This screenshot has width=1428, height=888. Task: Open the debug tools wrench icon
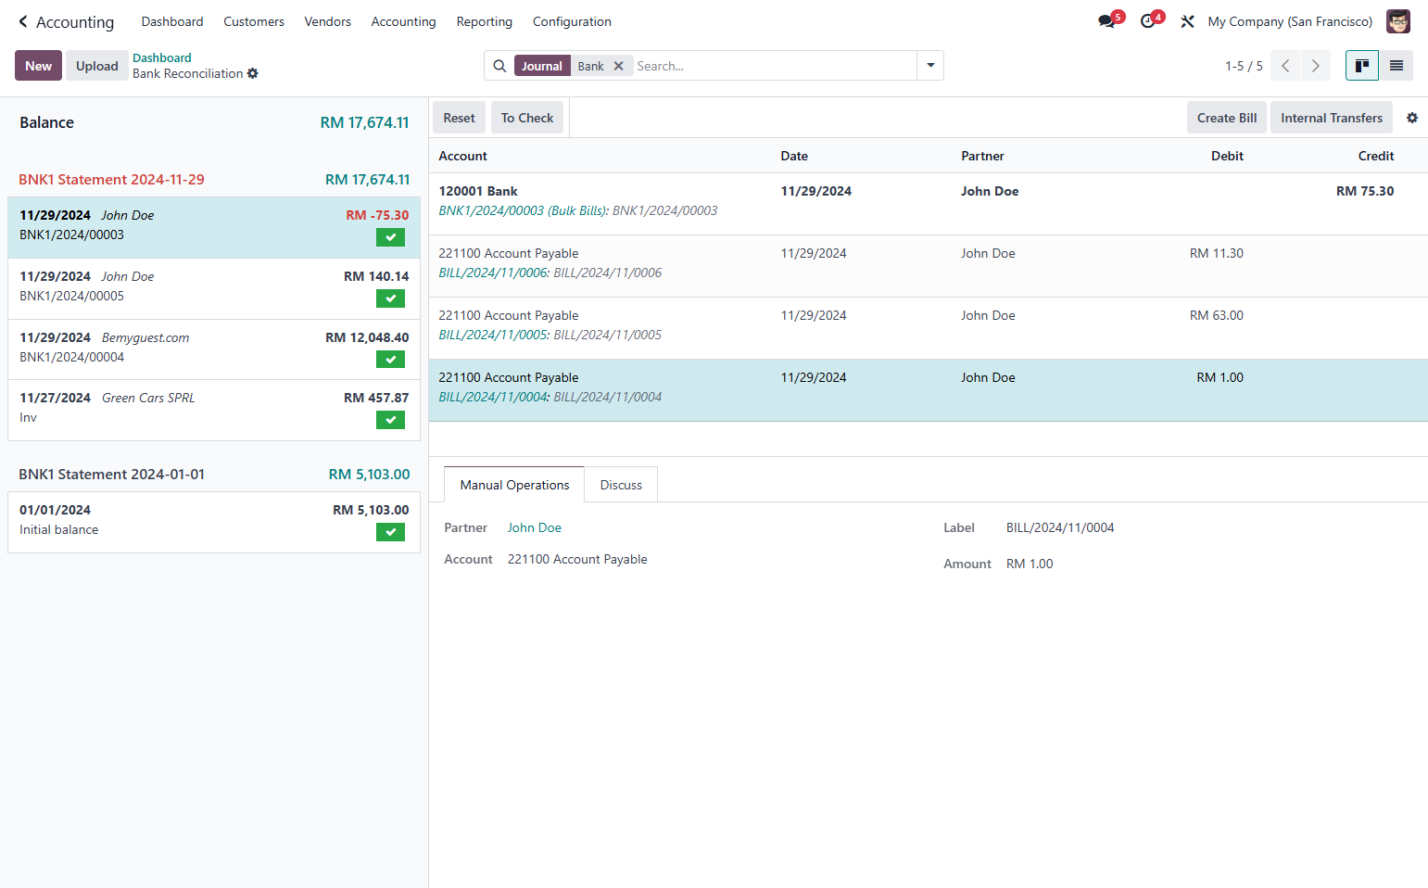1187,21
